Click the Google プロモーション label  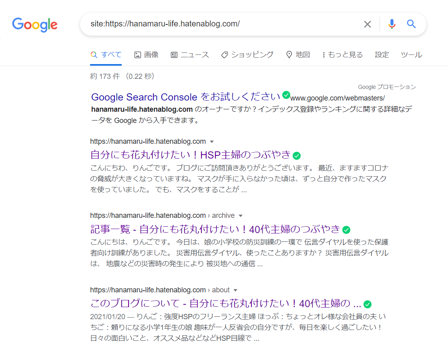387,87
